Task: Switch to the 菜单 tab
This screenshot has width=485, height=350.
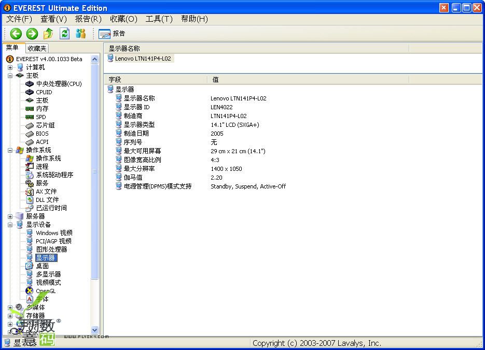Action: click(12, 48)
